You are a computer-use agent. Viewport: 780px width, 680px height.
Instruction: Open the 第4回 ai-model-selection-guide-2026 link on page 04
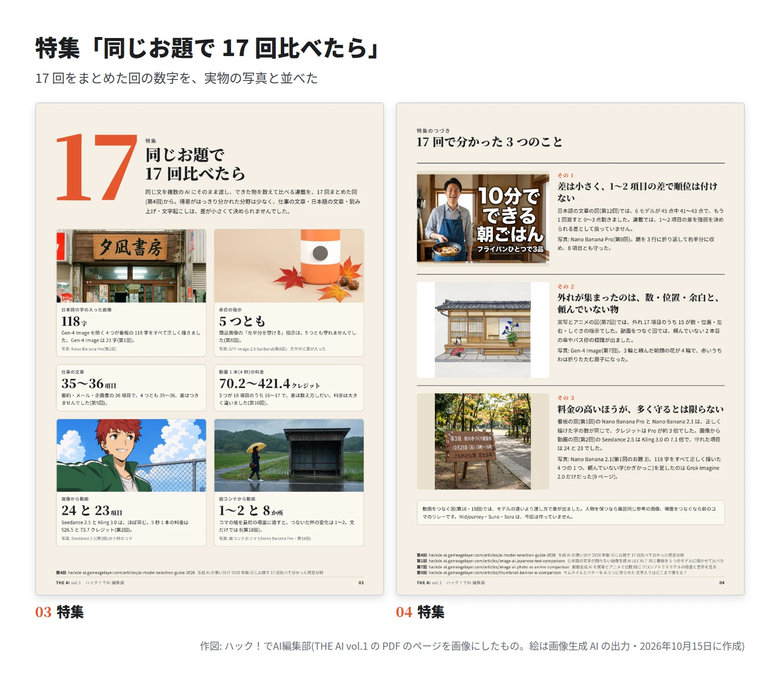tap(550, 555)
